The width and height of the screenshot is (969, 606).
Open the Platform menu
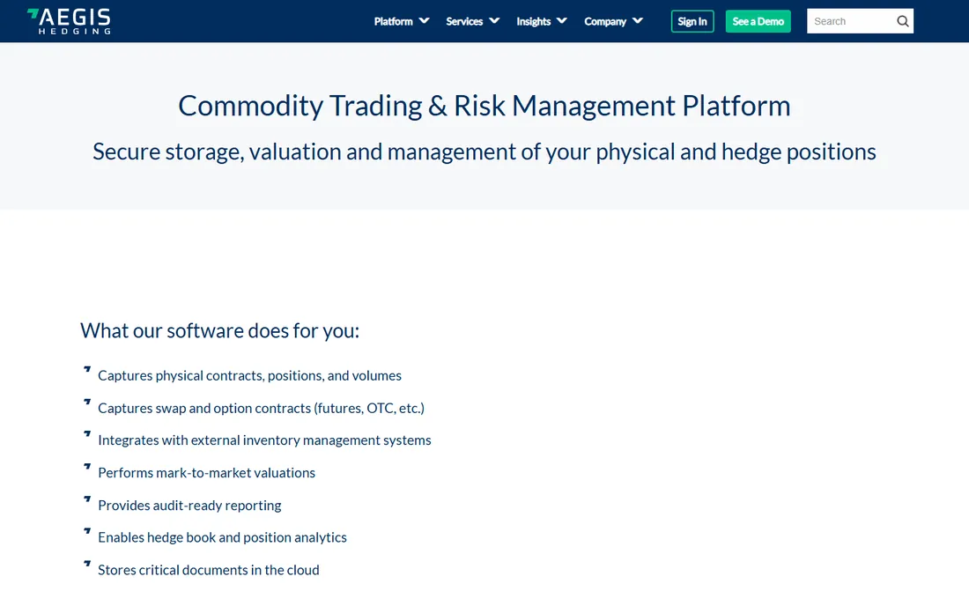(x=393, y=22)
